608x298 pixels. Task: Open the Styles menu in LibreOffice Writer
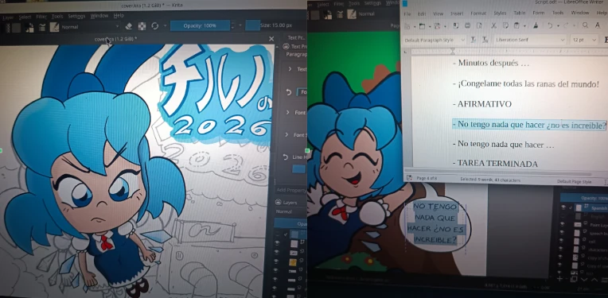point(500,14)
